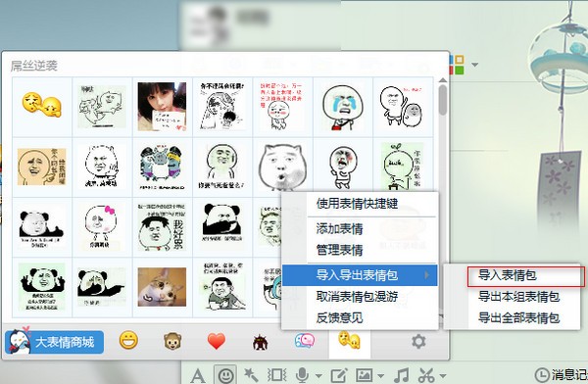Open the red heart favorites tab
Image resolution: width=588 pixels, height=384 pixels.
click(217, 341)
